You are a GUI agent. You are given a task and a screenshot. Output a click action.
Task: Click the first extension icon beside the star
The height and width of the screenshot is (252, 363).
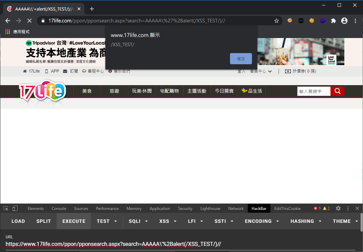point(289,21)
